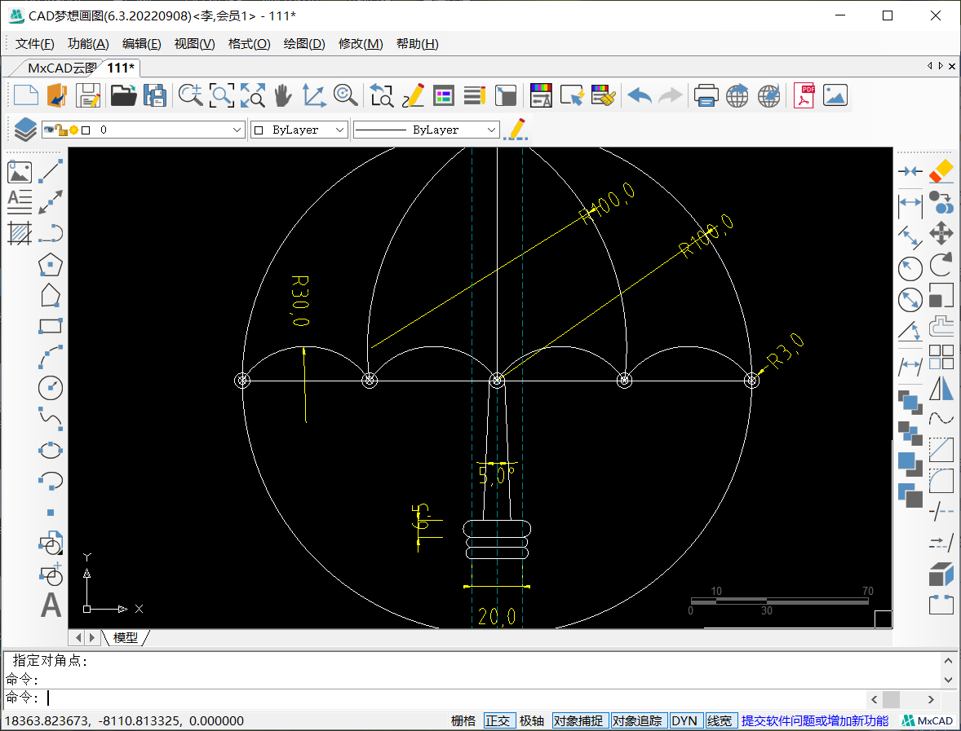Click command history scroll down arrow
The image size is (961, 731).
click(948, 679)
